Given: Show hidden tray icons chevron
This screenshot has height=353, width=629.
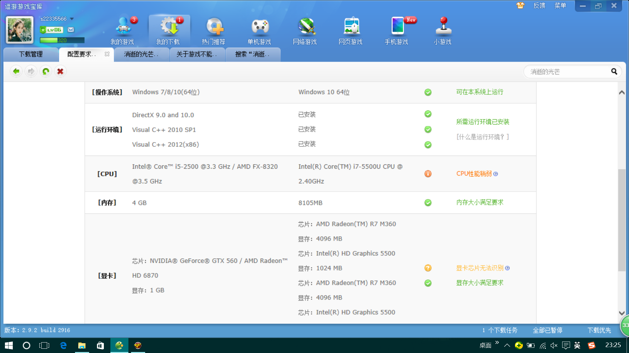Looking at the screenshot, I should click(x=507, y=345).
